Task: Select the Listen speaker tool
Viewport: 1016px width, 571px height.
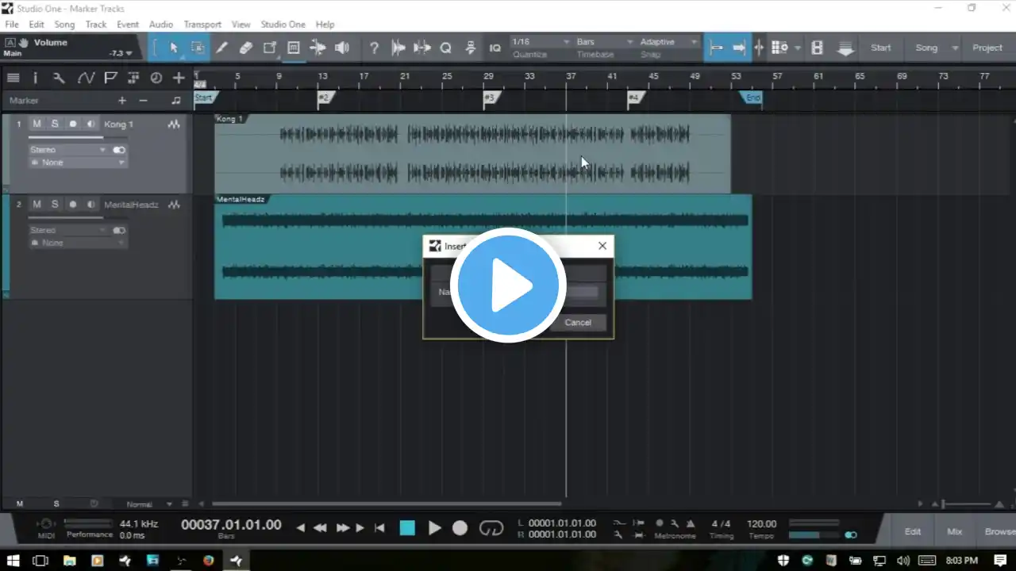Action: pos(342,48)
